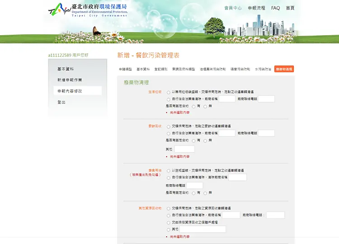Image resolution: width=339 pixels, height=244 pixels.
Task: Open the 申報流程 navigation link
Action: [256, 8]
